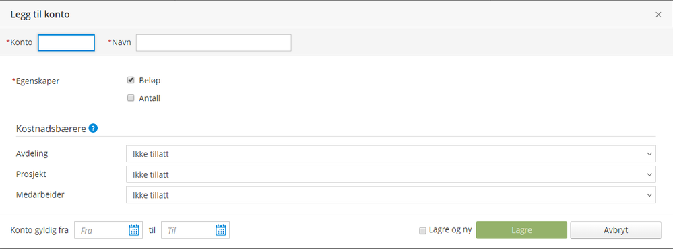673x249 pixels.
Task: Enable the Antall checkbox
Action: click(131, 98)
